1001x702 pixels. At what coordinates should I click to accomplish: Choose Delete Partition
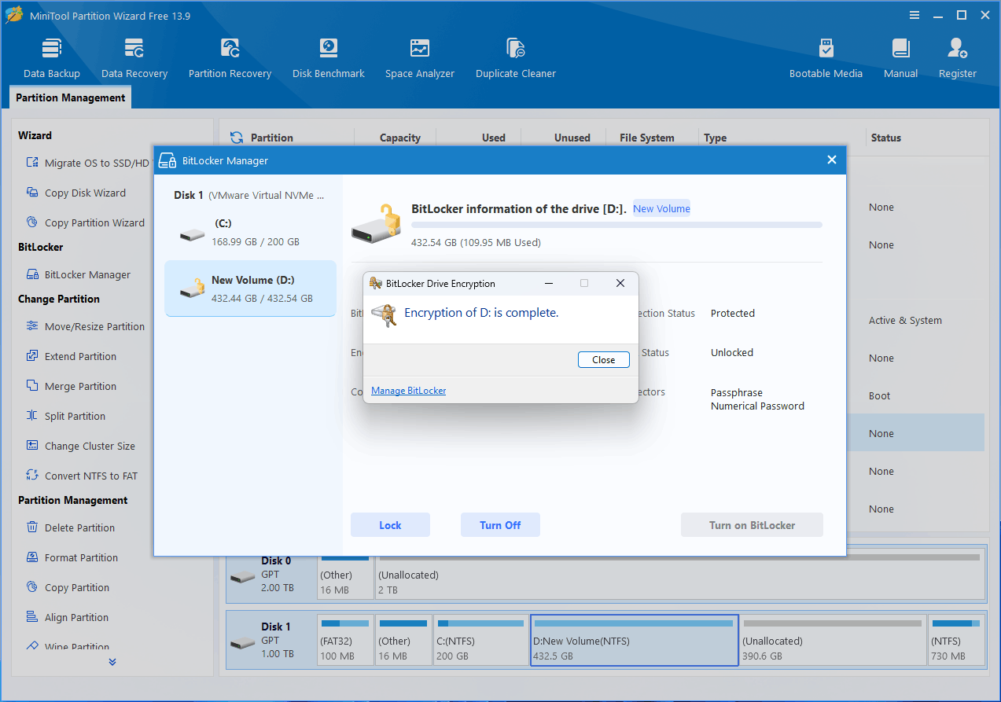click(70, 527)
